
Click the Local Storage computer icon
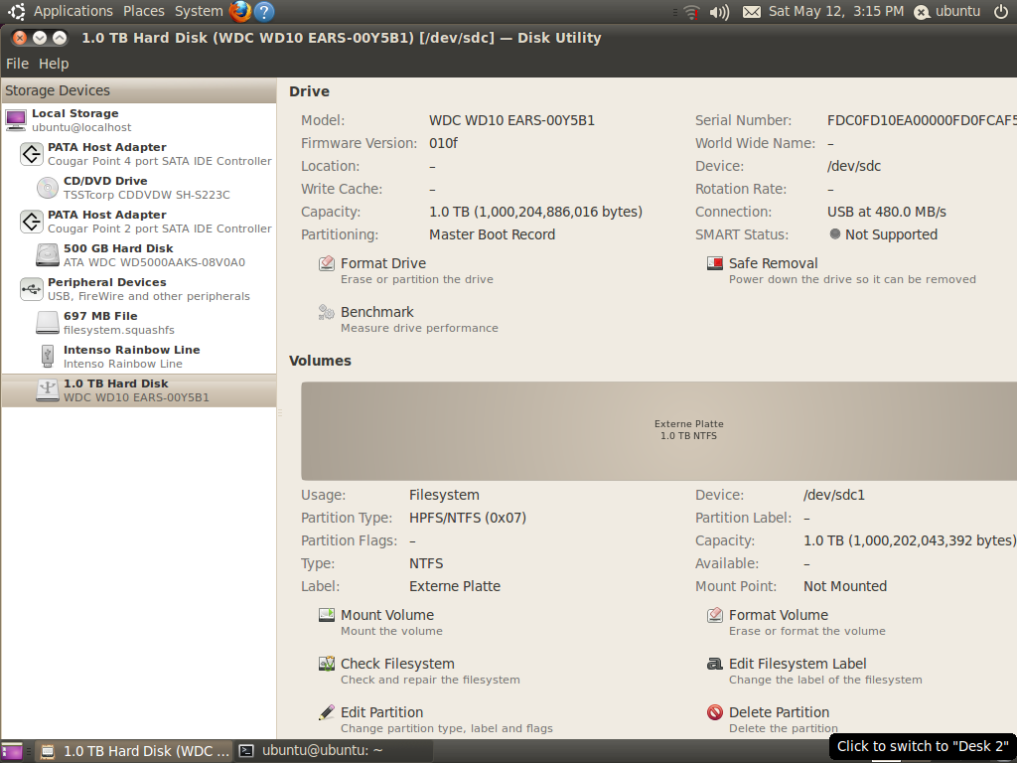pos(16,120)
